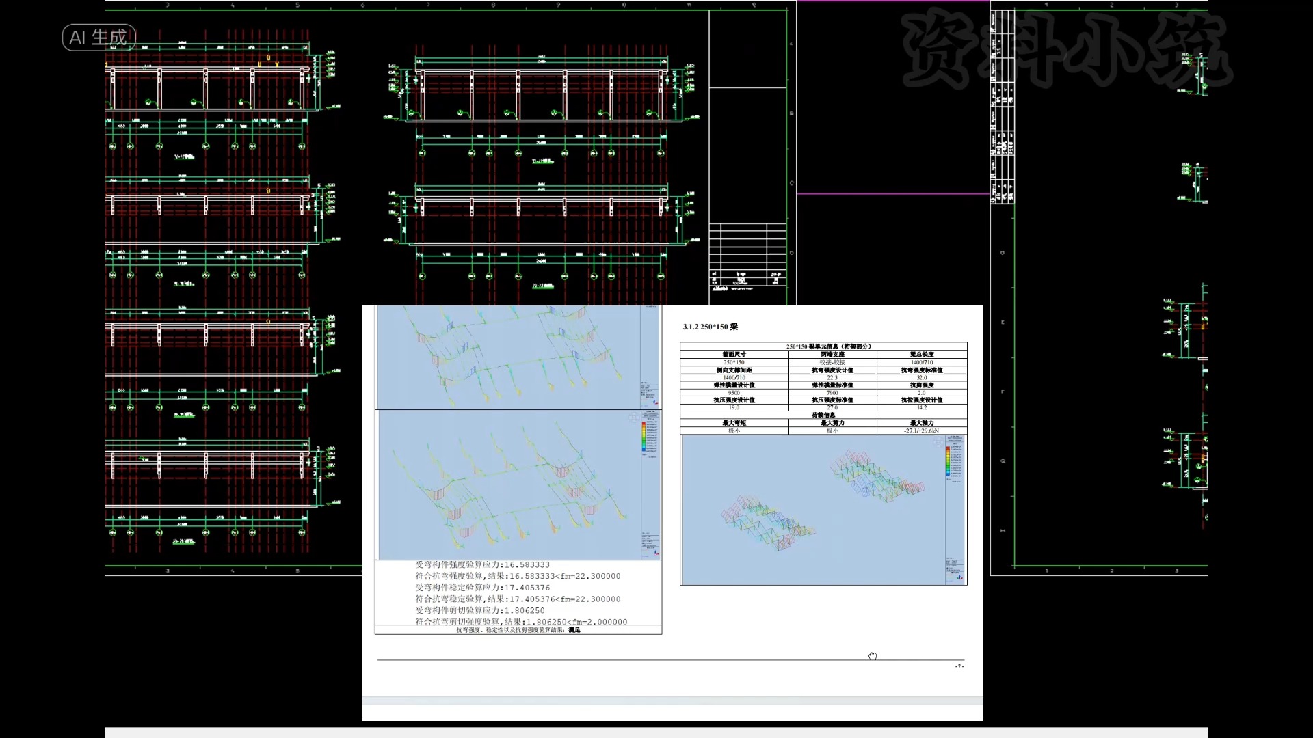
Task: Select the "2.0" shear strength value
Action: (922, 393)
